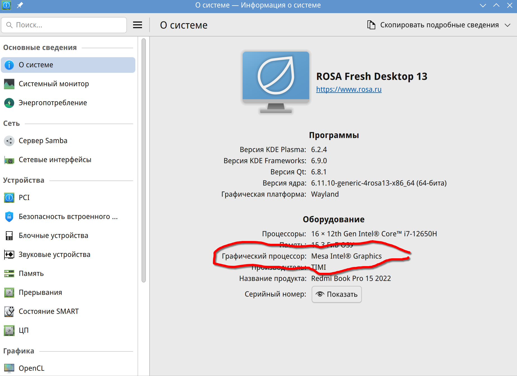
Task: Click the ROSA monitor logo image
Action: (x=276, y=82)
